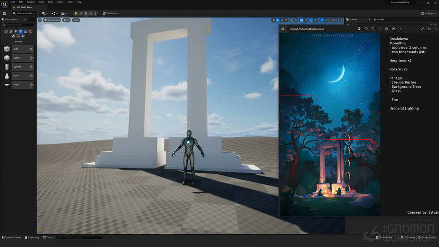Select the Cinematic category icon
439x247 pixels.
(25, 32)
